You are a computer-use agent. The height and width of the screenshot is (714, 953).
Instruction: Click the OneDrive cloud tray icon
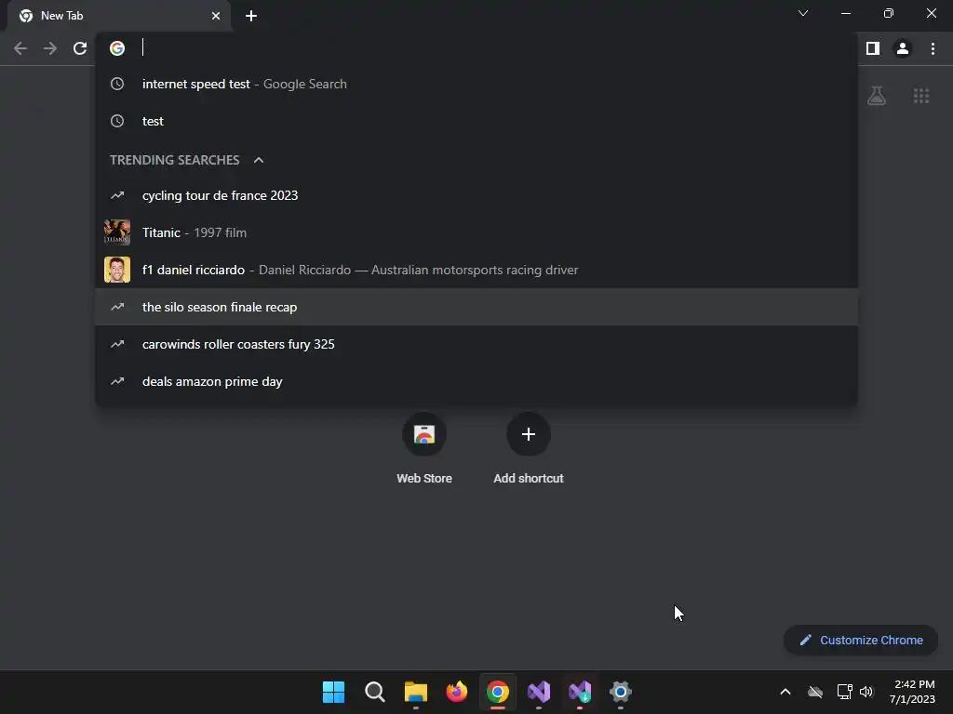coord(815,692)
